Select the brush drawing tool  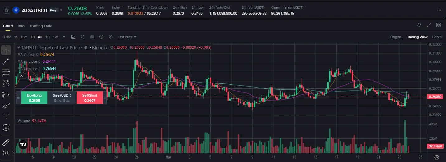pos(6,106)
